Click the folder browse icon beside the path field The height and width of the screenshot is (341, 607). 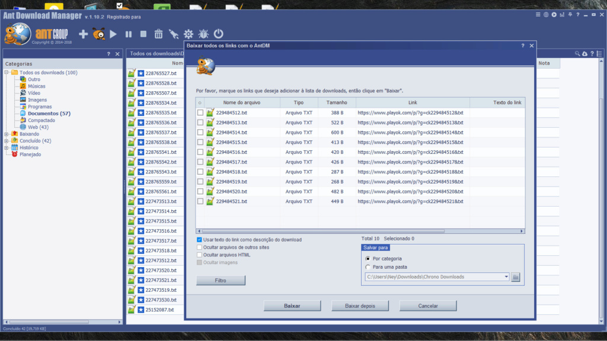point(515,277)
